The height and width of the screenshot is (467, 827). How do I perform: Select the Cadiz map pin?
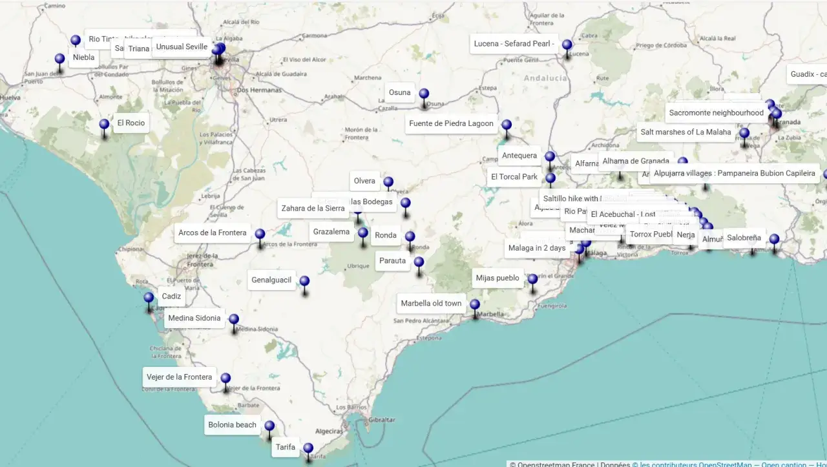point(149,298)
